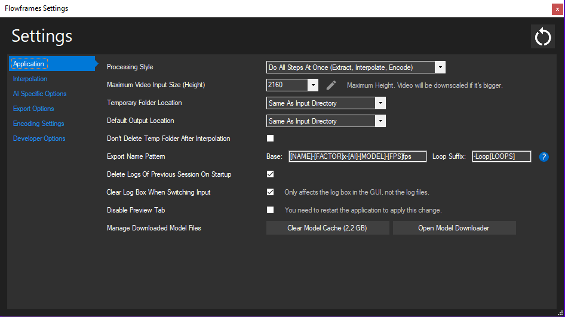Click the 'Maximum Height. Video will be downscaled' note
This screenshot has height=317, width=565.
(425, 85)
